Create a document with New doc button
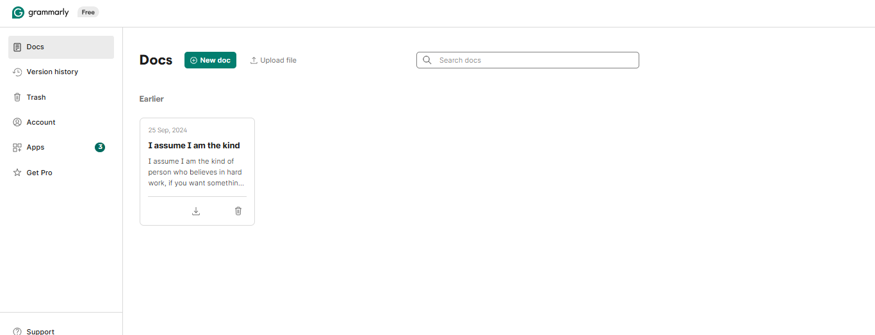 [210, 60]
